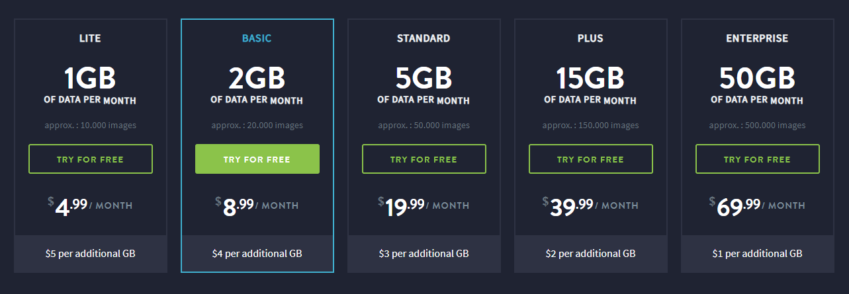849x294 pixels.
Task: Click the green Try For Free Basic button
Action: tap(257, 159)
